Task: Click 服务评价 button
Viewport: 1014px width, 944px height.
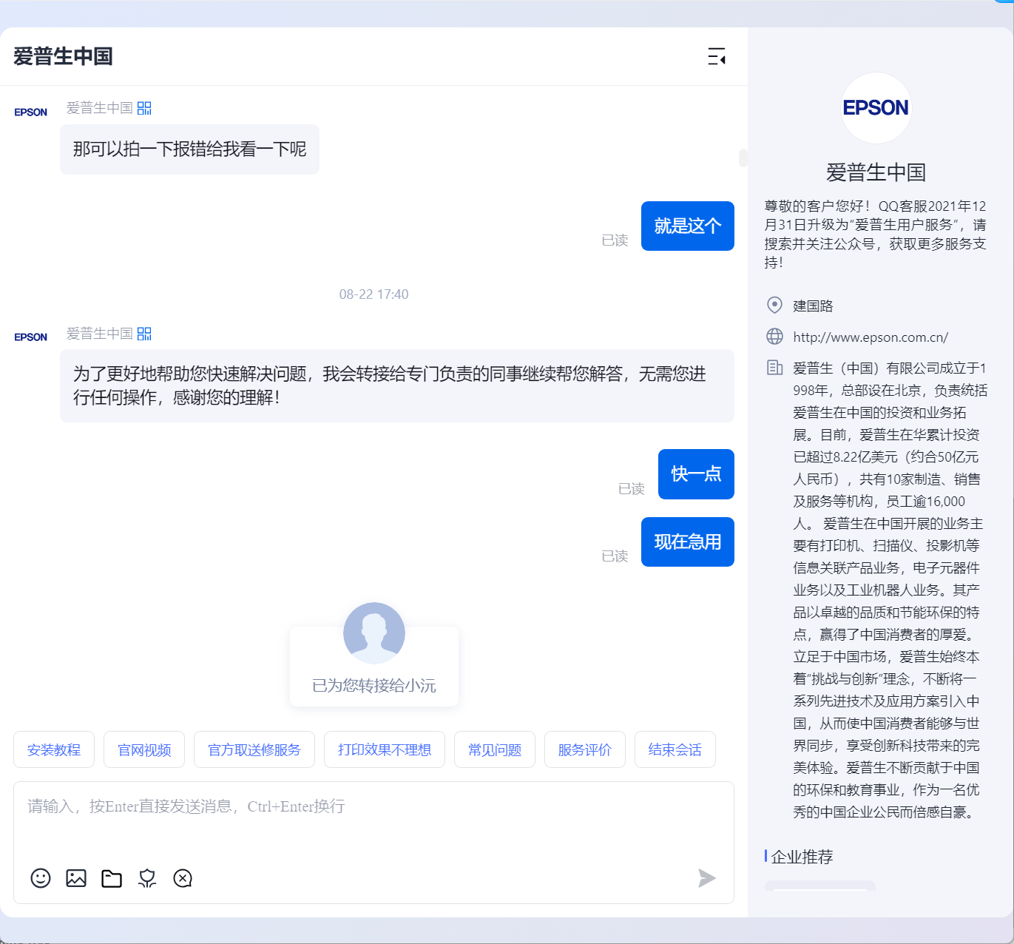Action: 585,749
